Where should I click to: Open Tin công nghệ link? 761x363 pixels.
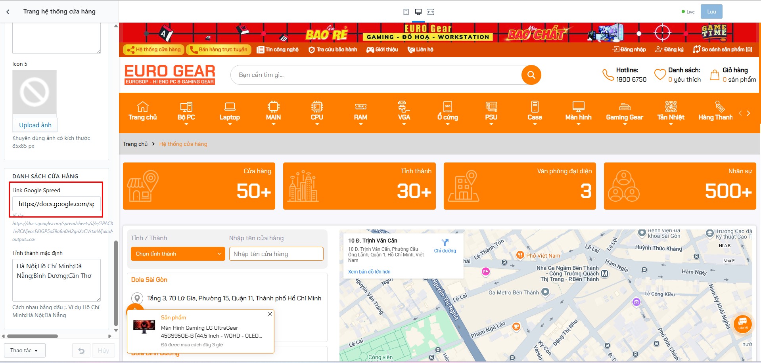click(x=278, y=50)
